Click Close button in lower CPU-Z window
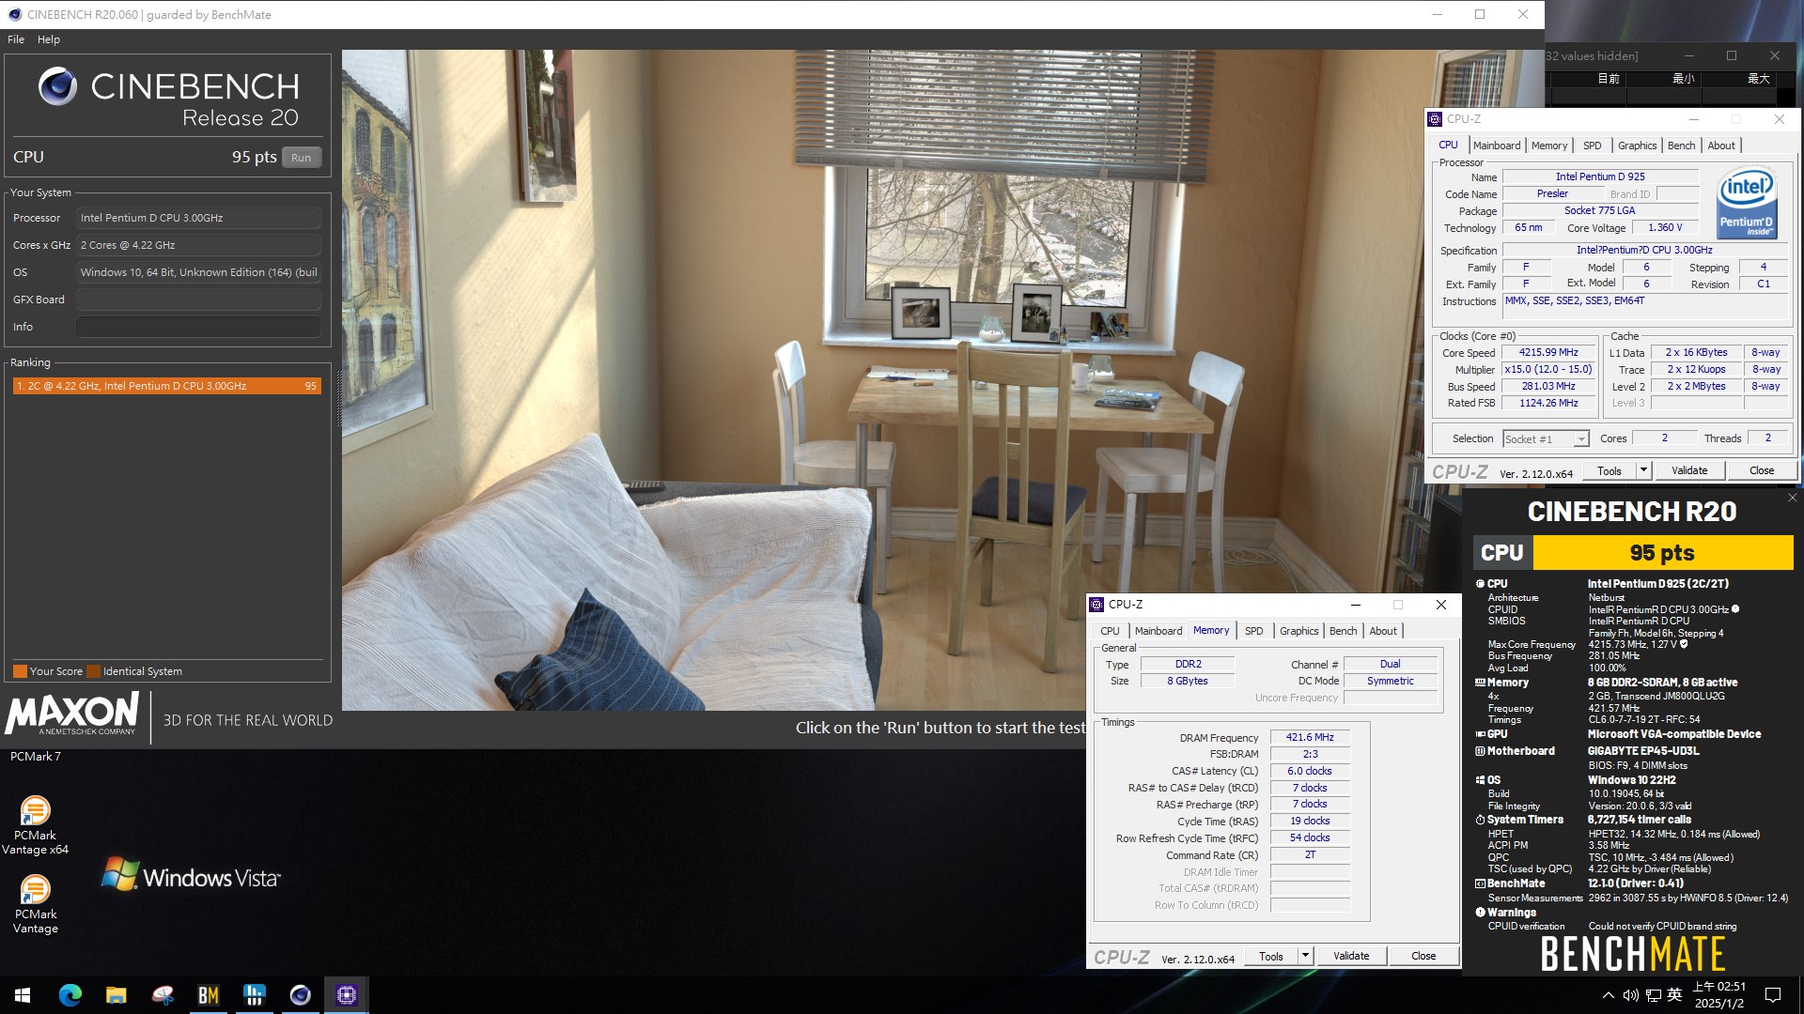This screenshot has height=1014, width=1804. (1423, 956)
